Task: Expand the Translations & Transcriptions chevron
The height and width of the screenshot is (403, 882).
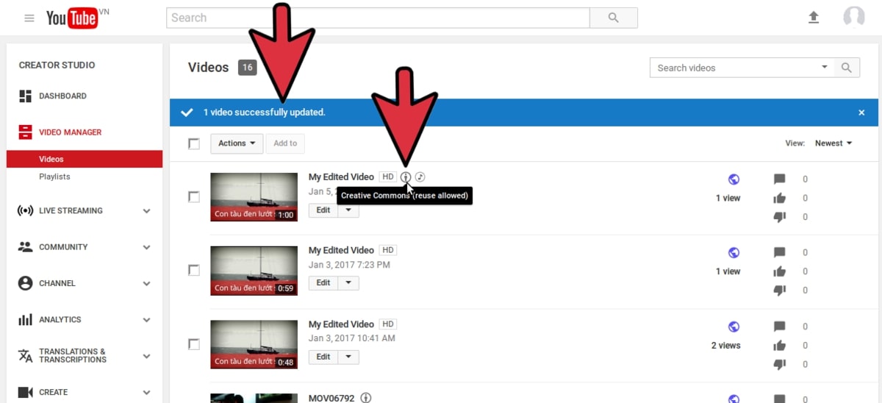Action: pos(146,356)
